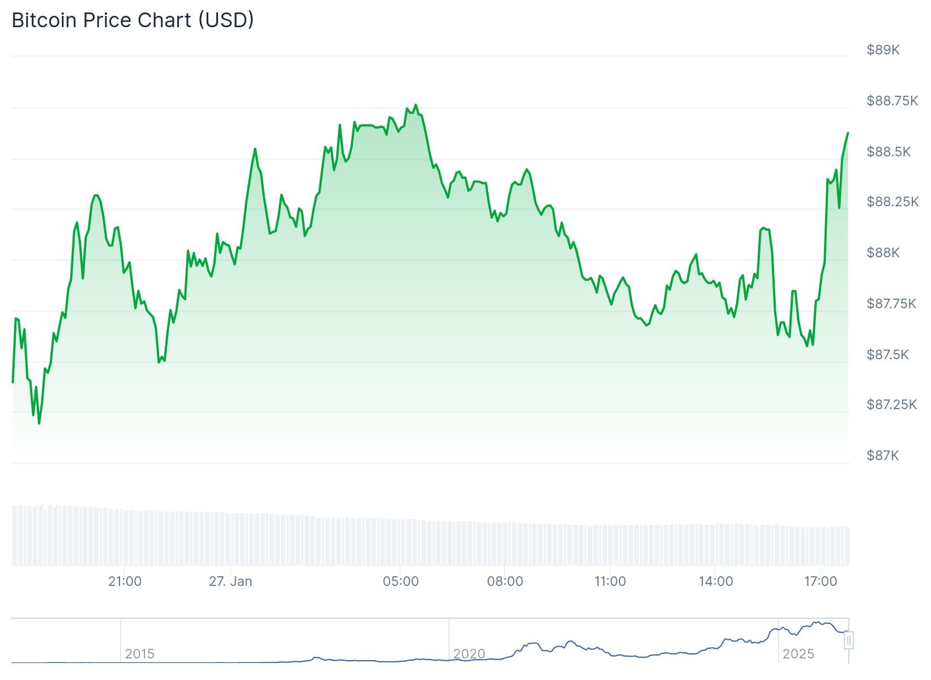Click the $88.75K price axis label
This screenshot has height=680, width=931.
point(892,101)
